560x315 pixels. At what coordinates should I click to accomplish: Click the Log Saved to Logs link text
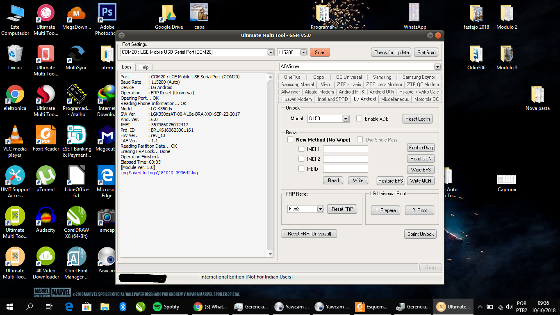[x=159, y=173]
